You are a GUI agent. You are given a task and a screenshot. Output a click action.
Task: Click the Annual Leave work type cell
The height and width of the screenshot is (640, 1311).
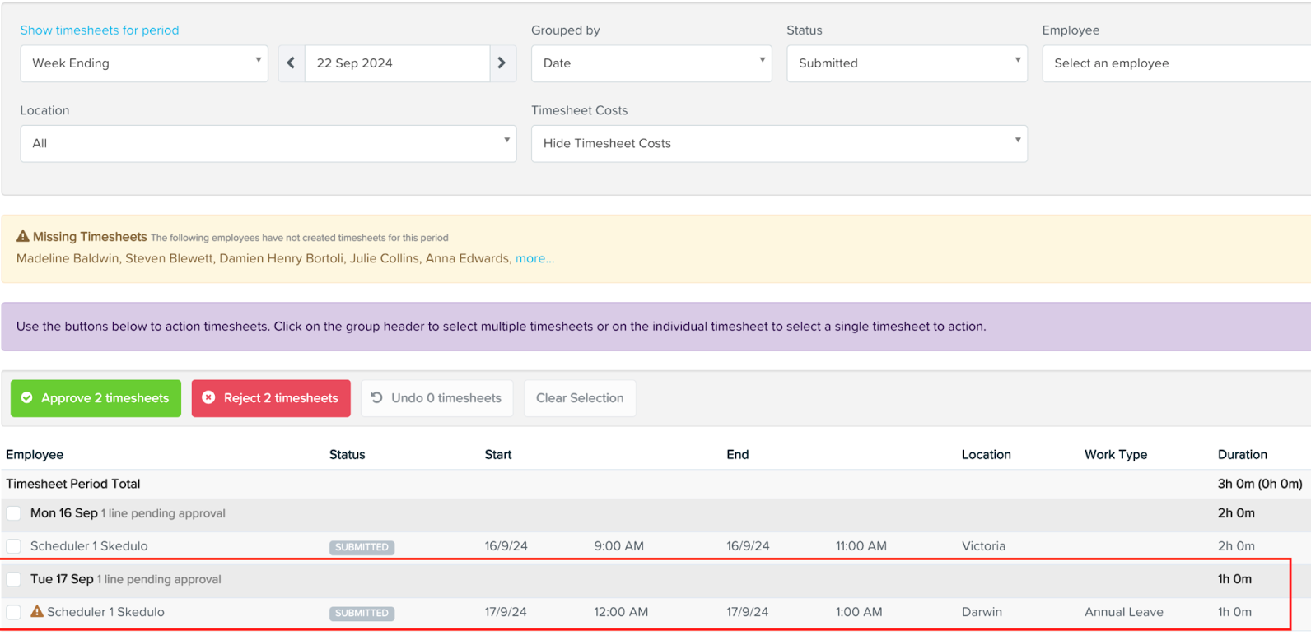(1123, 612)
